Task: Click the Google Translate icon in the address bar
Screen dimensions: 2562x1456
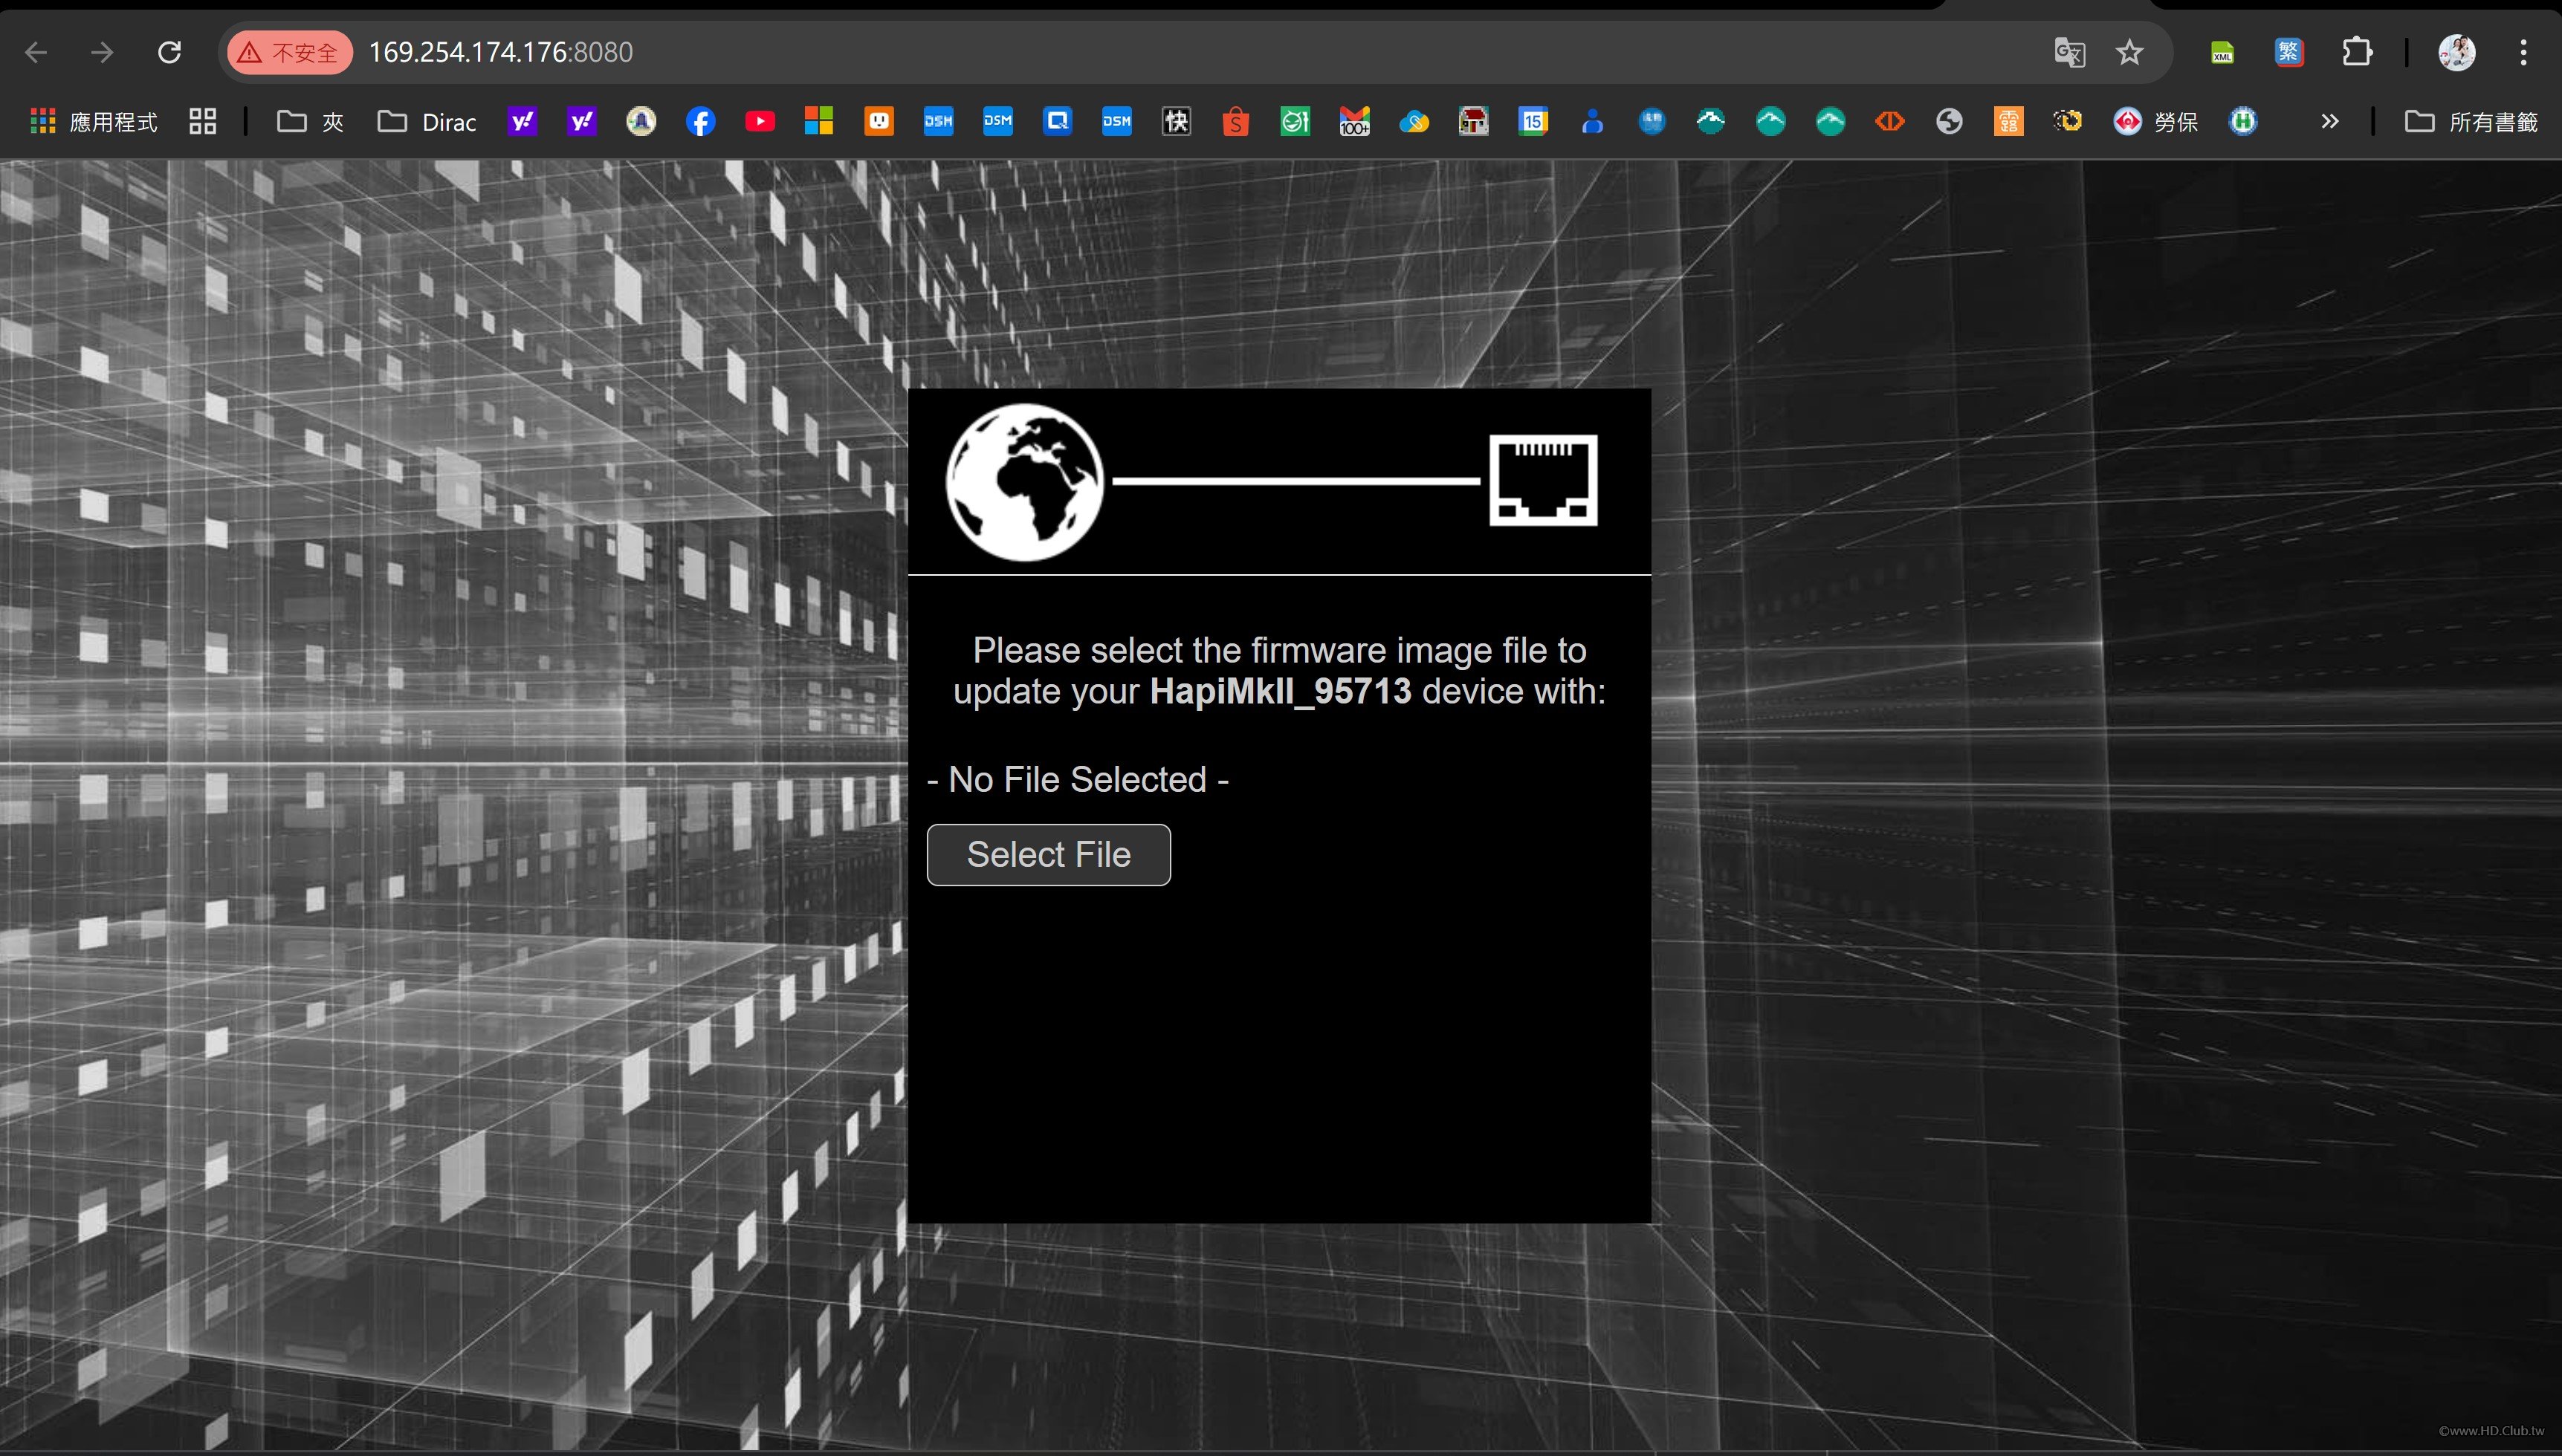Action: (2068, 52)
